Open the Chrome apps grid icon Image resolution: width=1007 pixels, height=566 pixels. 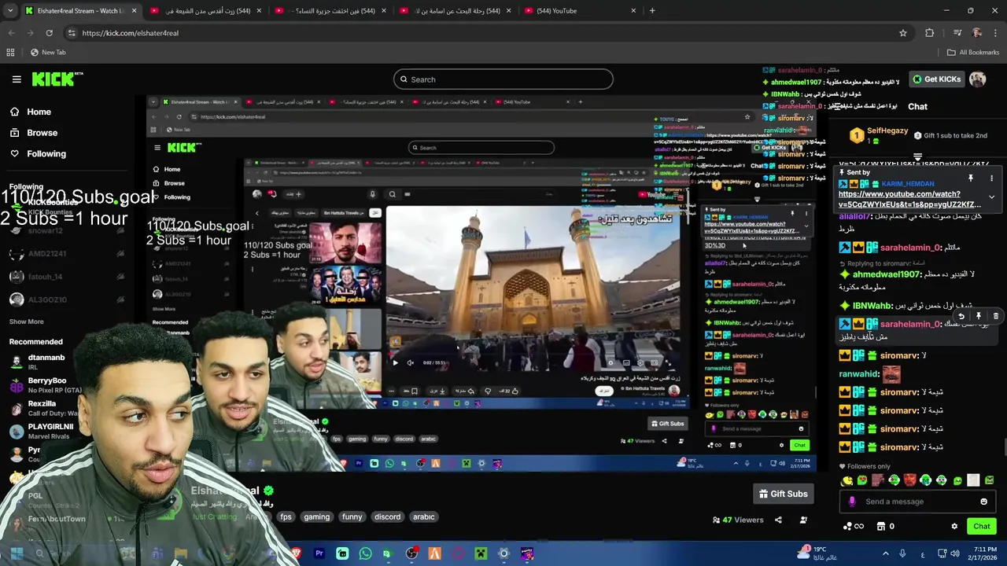tap(10, 53)
